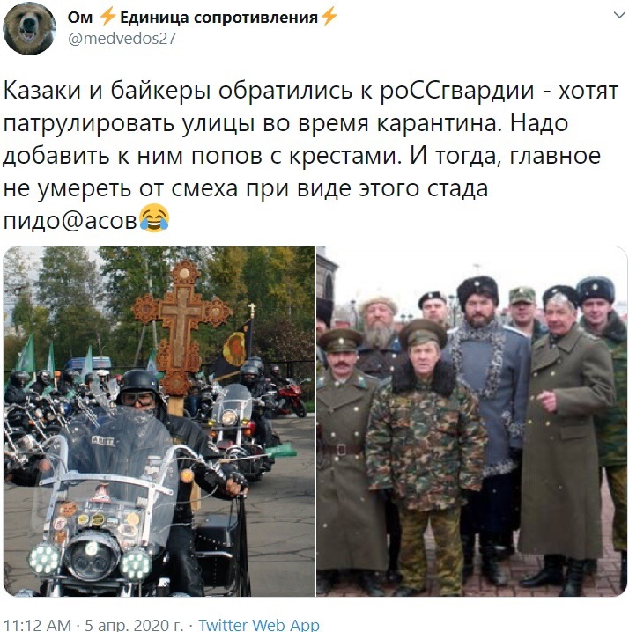
Task: Open the bikers photo on the left
Action: coord(159,422)
